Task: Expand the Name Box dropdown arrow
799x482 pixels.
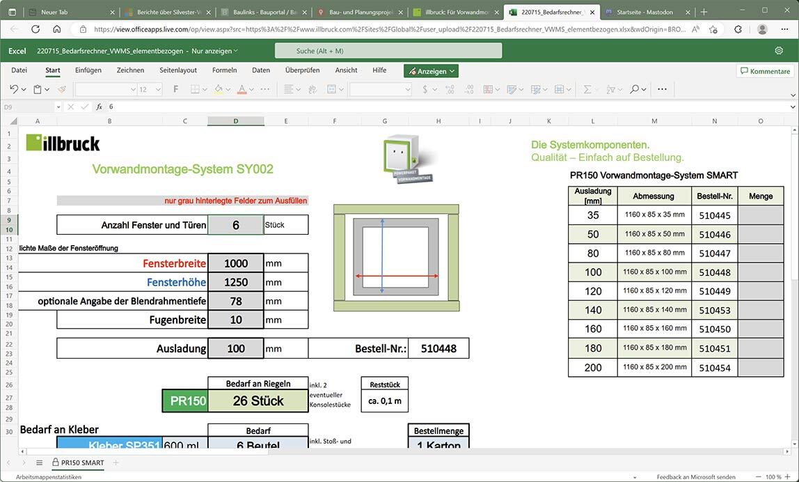Action: coord(58,107)
